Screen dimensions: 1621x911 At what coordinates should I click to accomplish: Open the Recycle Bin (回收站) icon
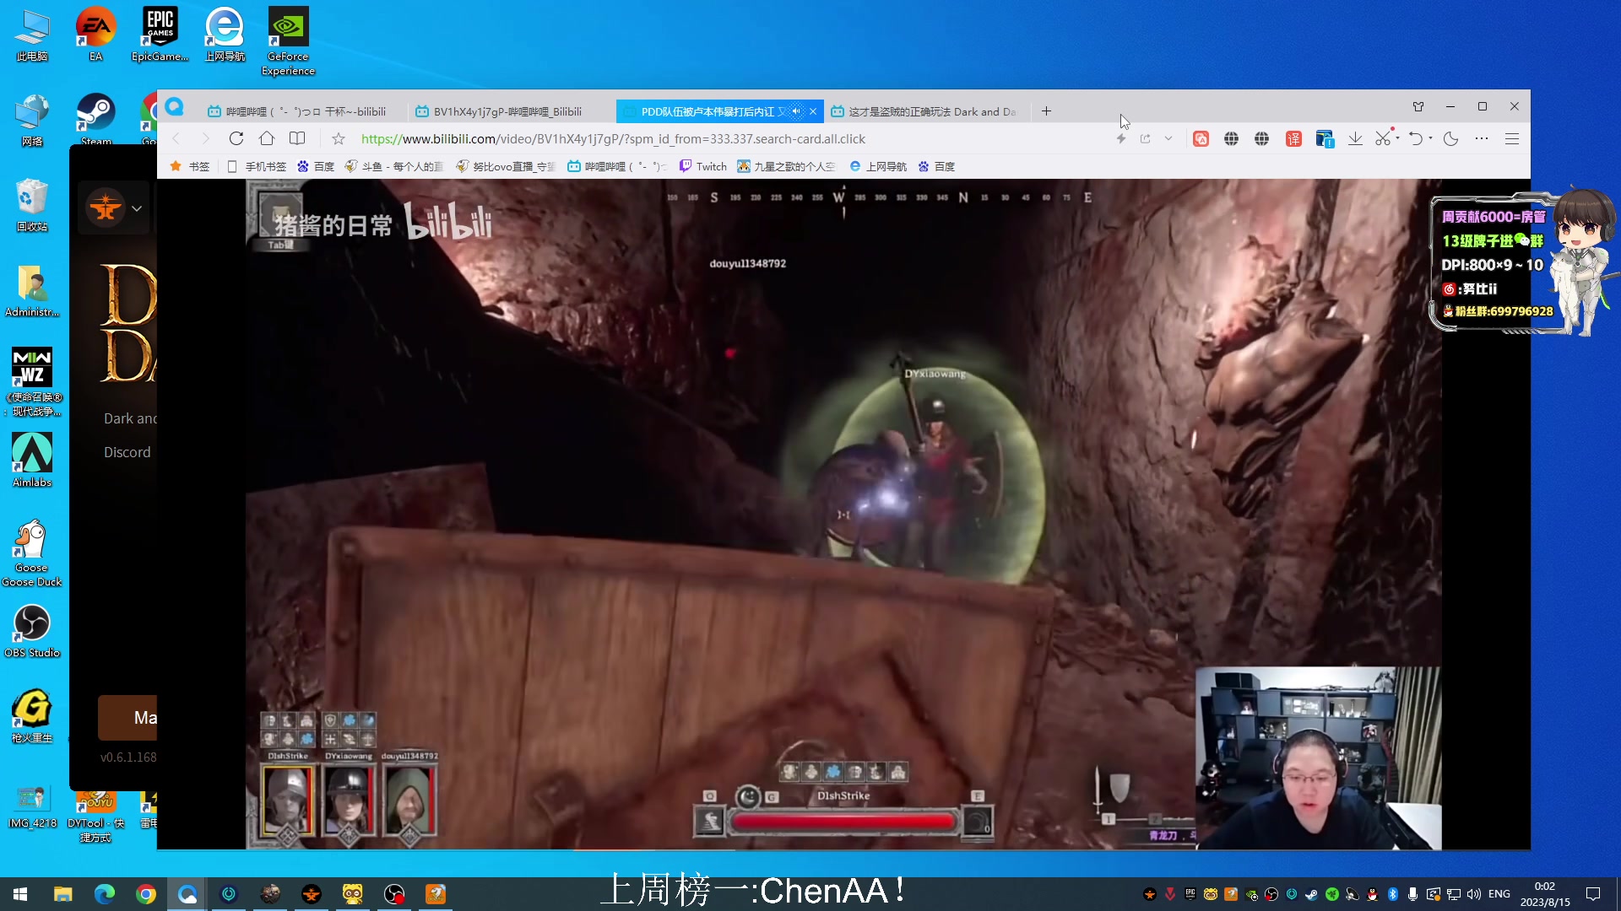tap(32, 205)
